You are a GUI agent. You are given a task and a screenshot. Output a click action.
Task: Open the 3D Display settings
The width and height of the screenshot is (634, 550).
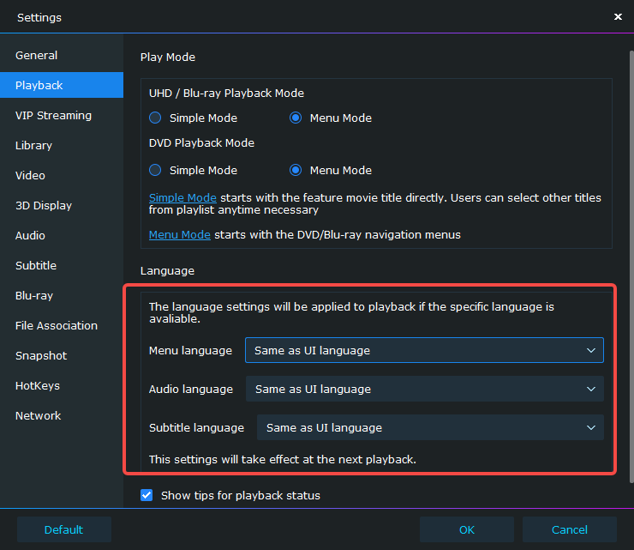click(x=44, y=206)
